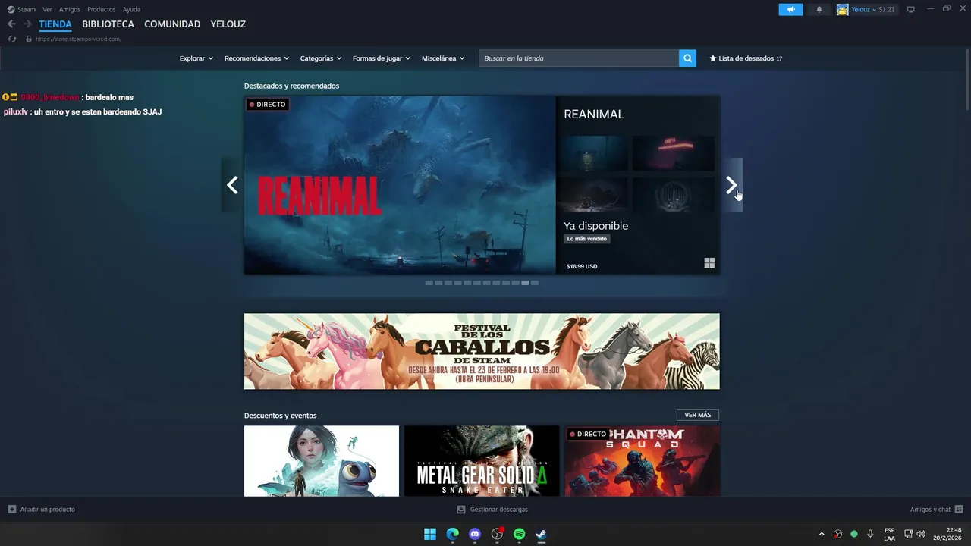Screen dimensions: 971x546
Task: Reload the store page
Action: [x=11, y=39]
